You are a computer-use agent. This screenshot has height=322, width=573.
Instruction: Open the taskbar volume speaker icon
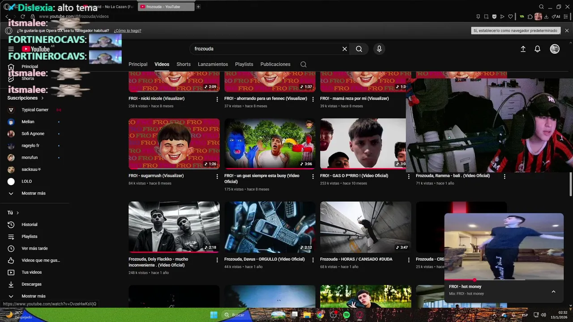click(544, 315)
